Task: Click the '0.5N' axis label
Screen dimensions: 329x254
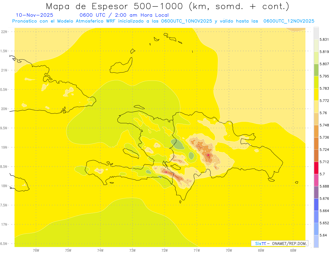Action: tap(4, 90)
